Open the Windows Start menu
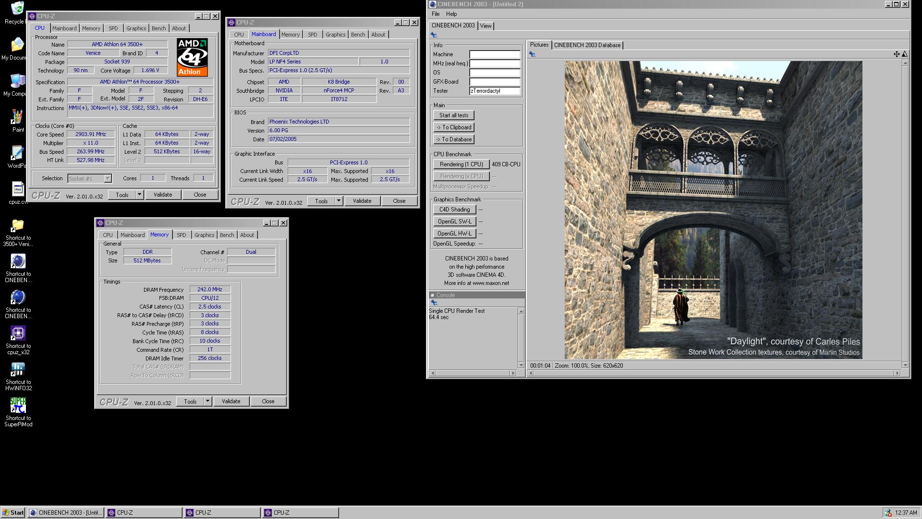This screenshot has height=519, width=922. point(13,513)
